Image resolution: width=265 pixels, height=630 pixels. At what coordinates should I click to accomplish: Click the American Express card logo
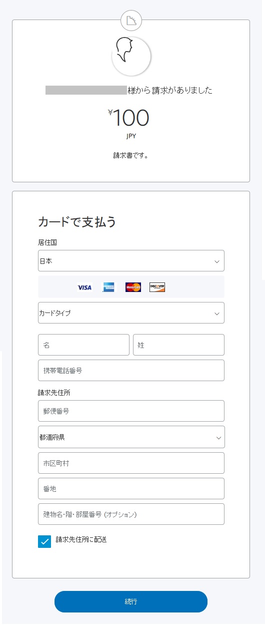pyautogui.click(x=108, y=287)
